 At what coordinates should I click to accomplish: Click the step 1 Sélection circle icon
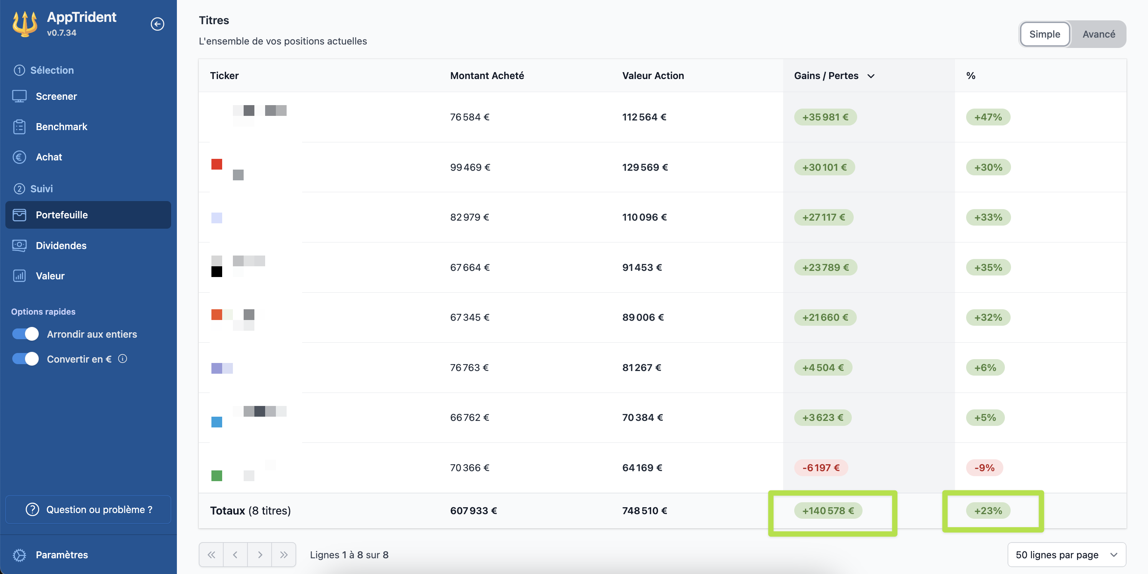tap(19, 70)
